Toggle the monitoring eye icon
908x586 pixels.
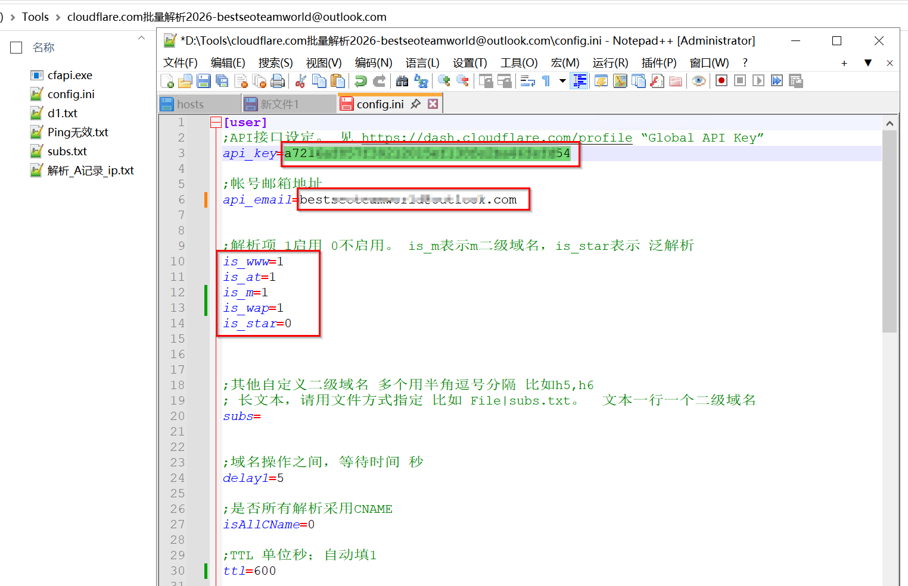[x=698, y=81]
